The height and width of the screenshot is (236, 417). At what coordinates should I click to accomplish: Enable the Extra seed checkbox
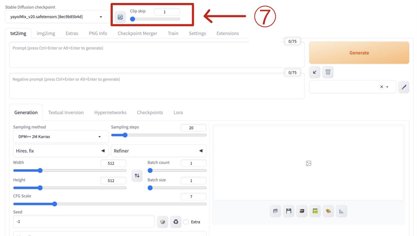pyautogui.click(x=186, y=222)
